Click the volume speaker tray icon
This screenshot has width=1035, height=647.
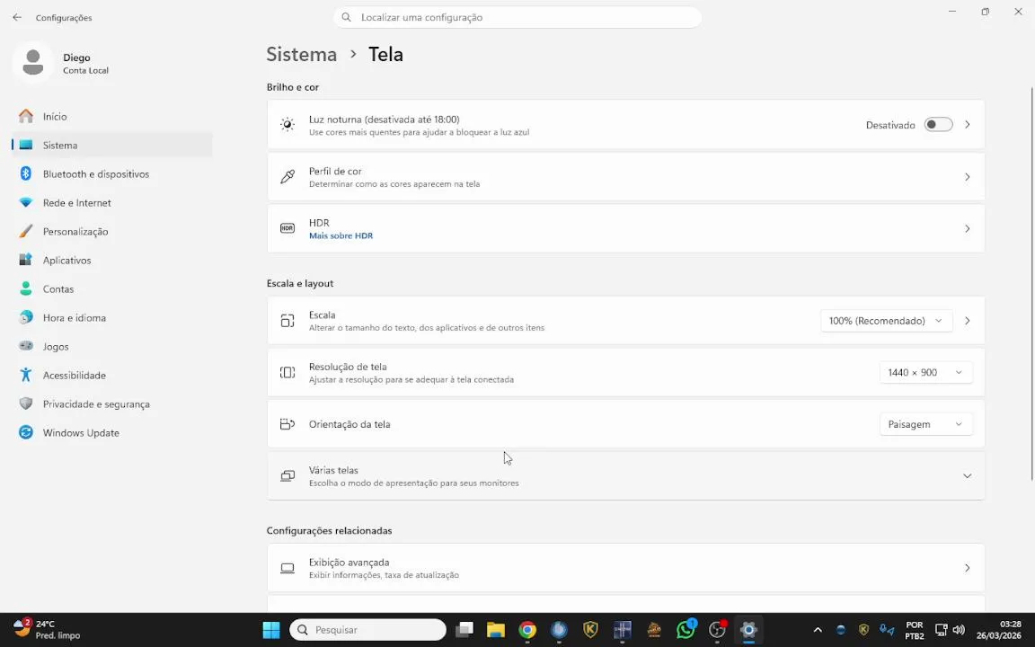(x=960, y=630)
